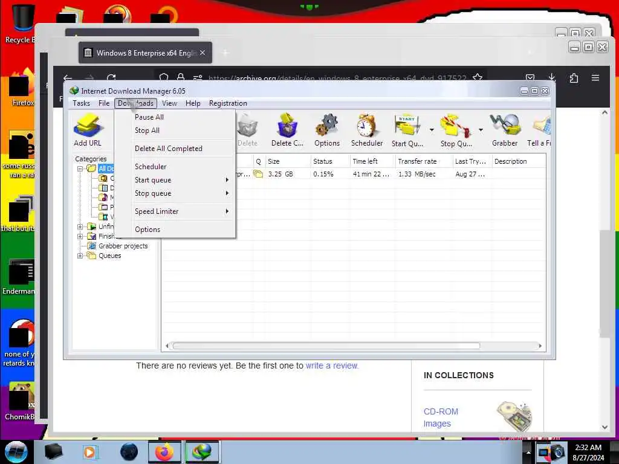Click Internet Download Manager taskbar button
This screenshot has width=619, height=464.
(x=202, y=452)
